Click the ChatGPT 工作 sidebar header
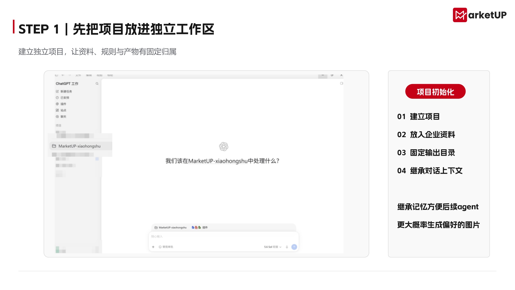This screenshot has height=290, width=515. (67, 84)
